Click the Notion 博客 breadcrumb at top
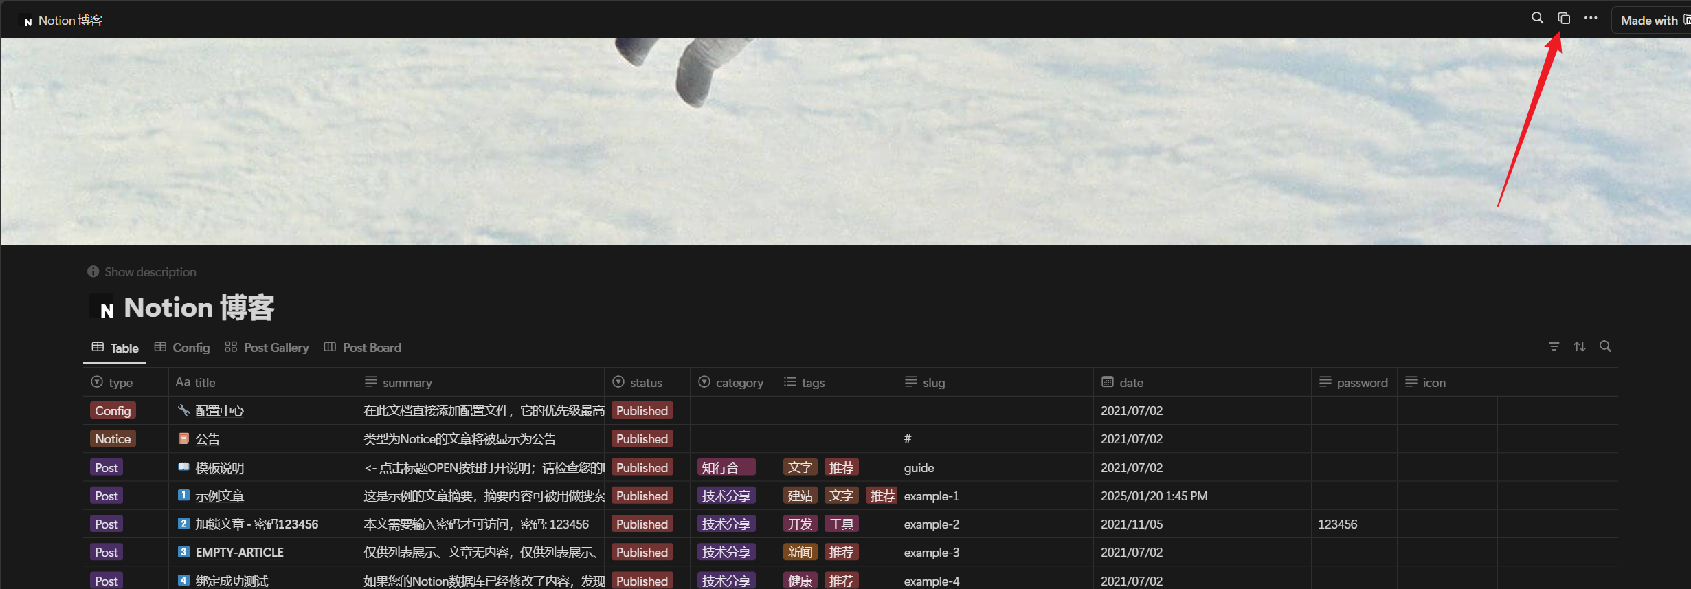Screen dimensions: 1691x589 click(63, 21)
